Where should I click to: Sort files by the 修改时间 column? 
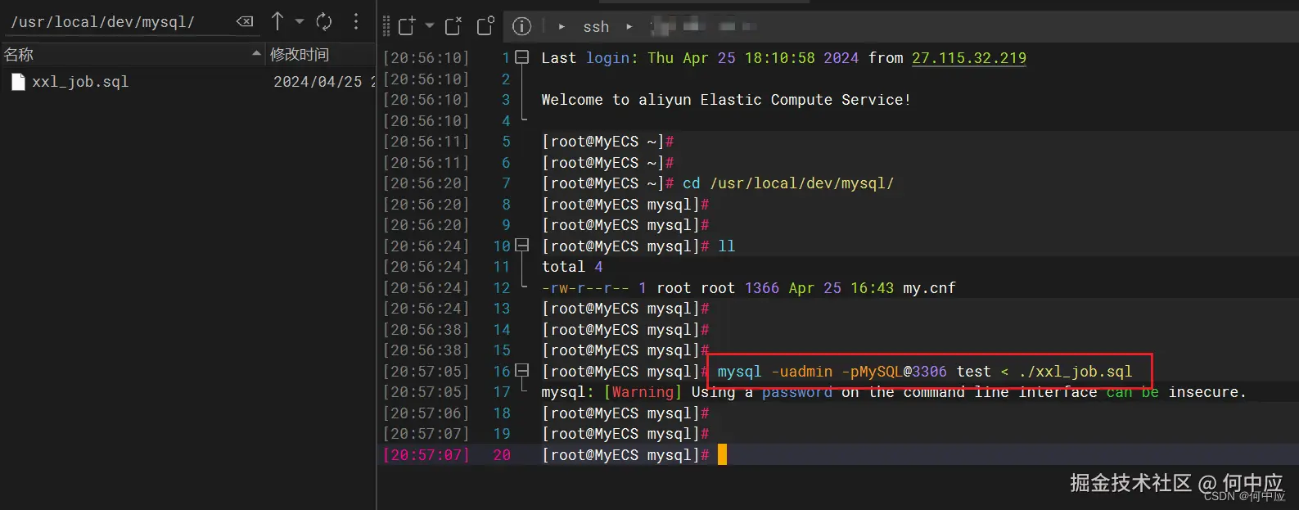320,54
